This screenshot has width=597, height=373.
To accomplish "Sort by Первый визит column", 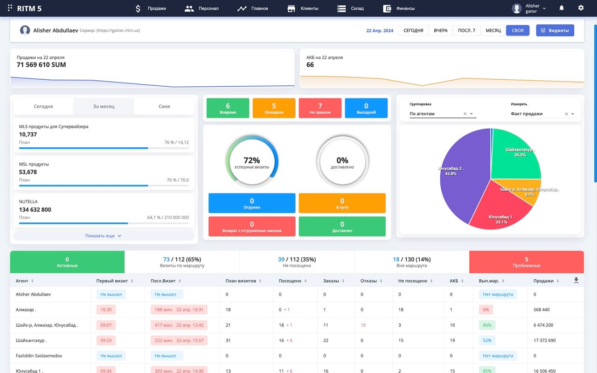I will (x=132, y=281).
